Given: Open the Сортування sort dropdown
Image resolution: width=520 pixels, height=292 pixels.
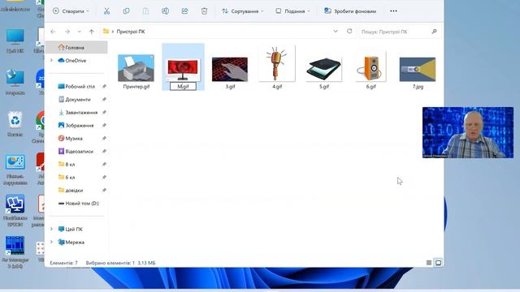Looking at the screenshot, I should 243,11.
